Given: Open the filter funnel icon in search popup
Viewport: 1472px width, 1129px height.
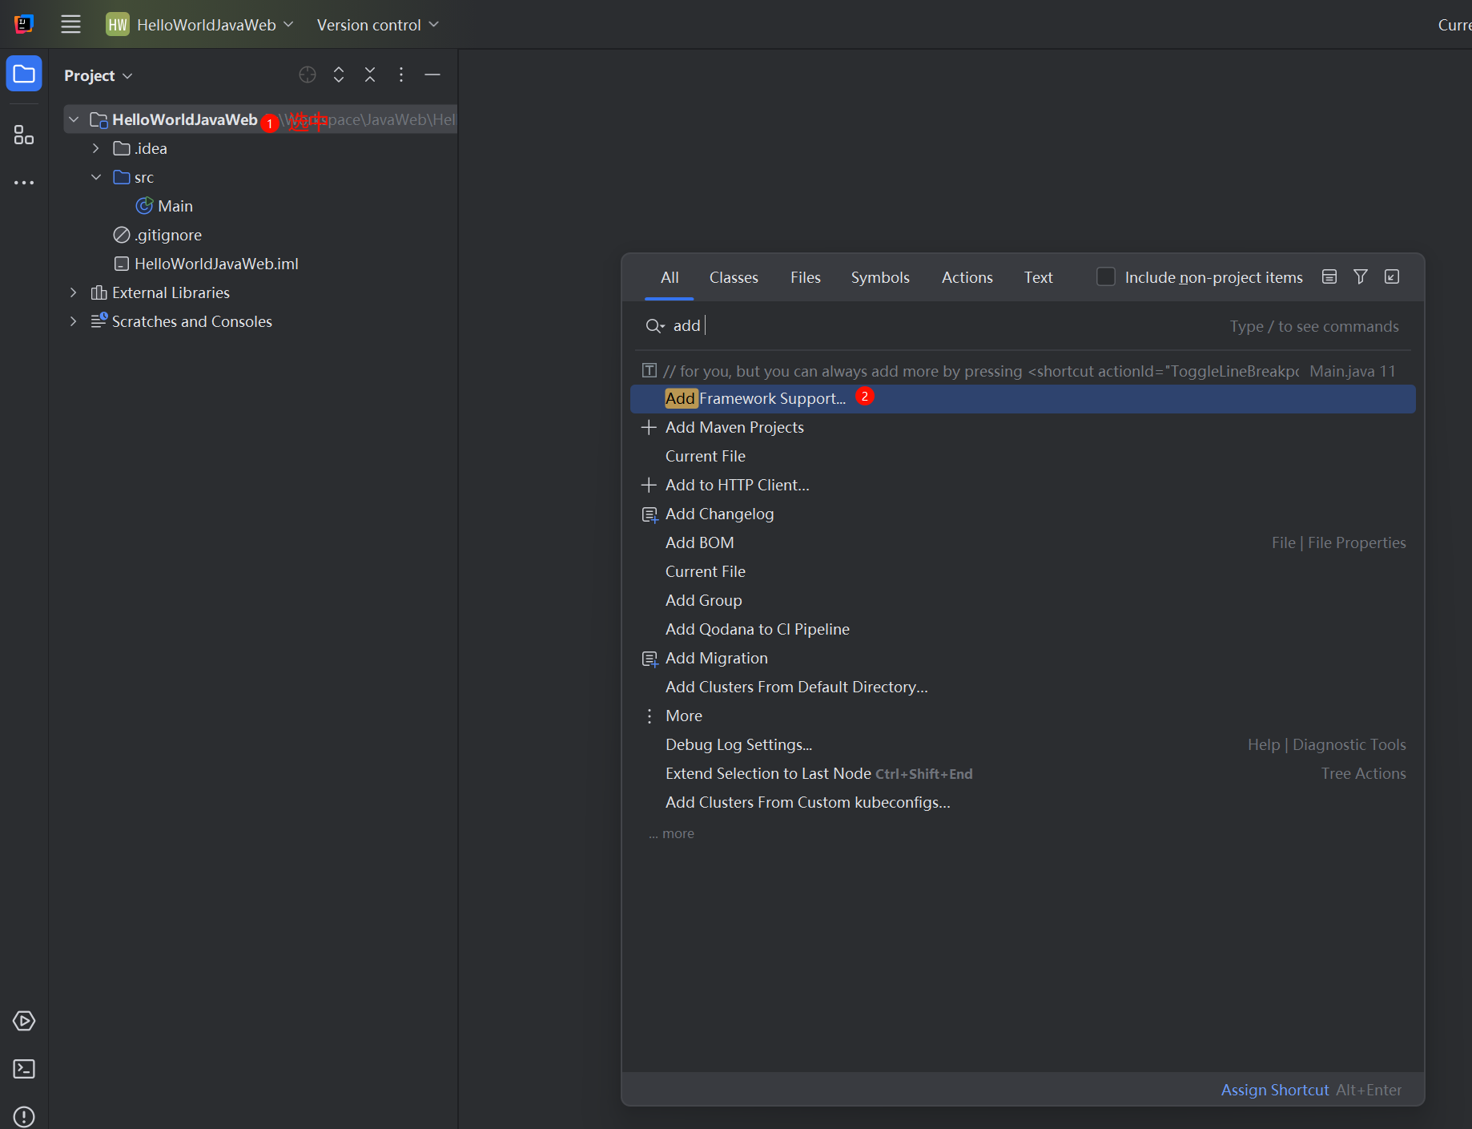Looking at the screenshot, I should pyautogui.click(x=1361, y=276).
